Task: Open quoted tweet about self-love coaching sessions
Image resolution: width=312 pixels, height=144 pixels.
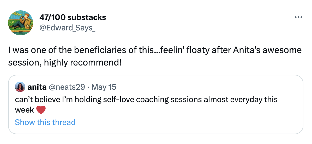Action: pos(155,104)
